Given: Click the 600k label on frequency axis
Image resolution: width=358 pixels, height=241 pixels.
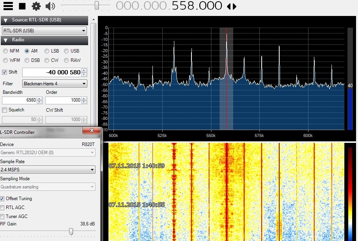Looking at the screenshot, I should (x=308, y=135).
